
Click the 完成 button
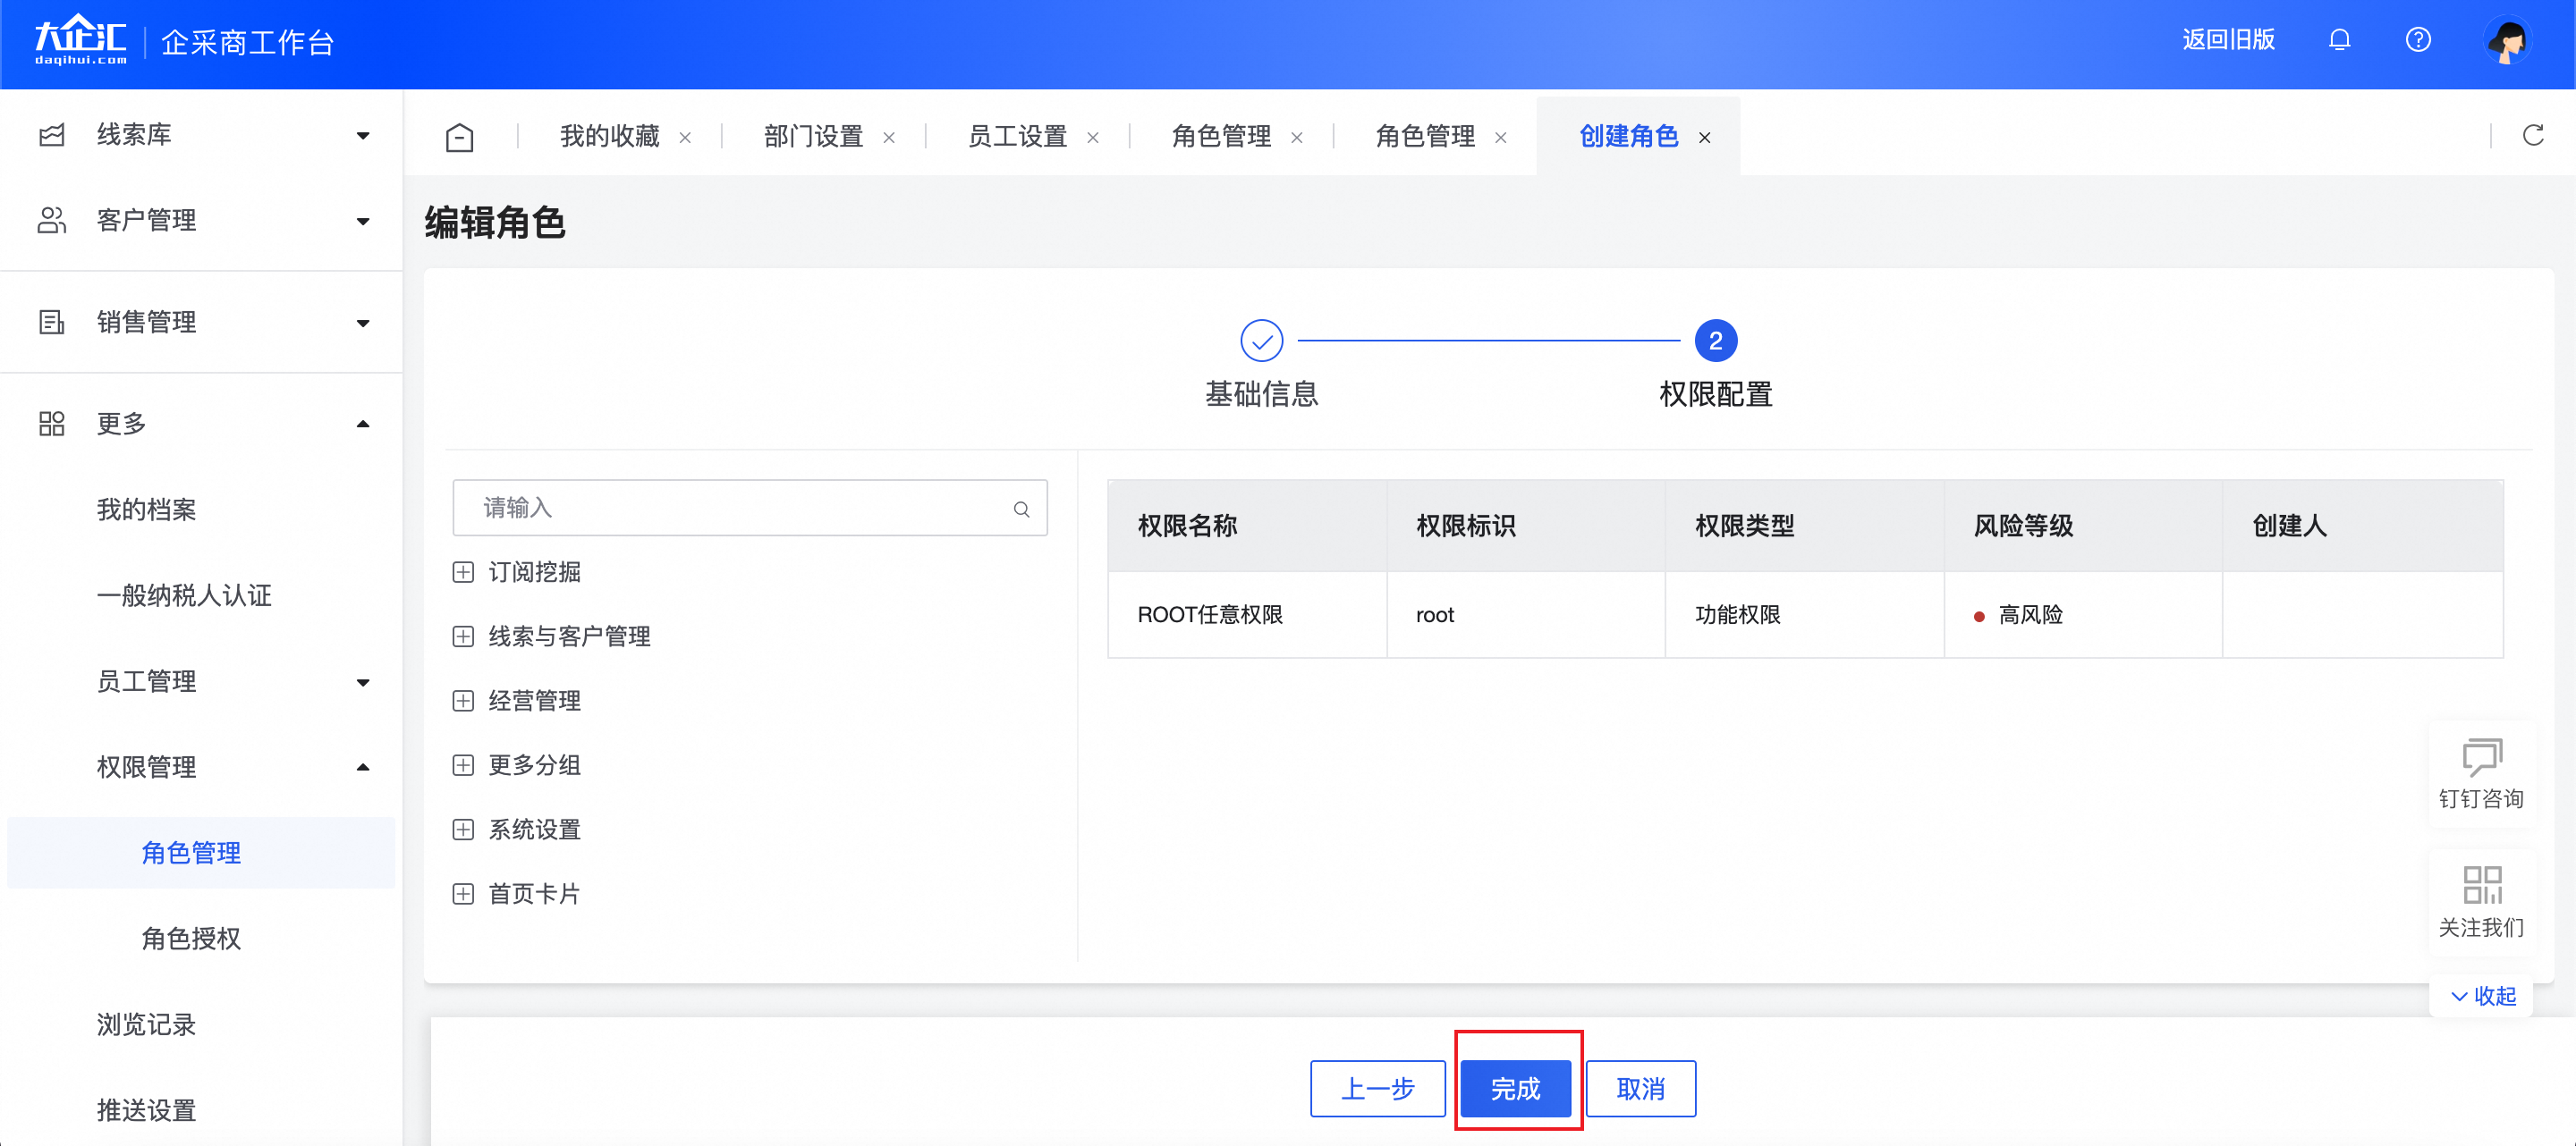point(1515,1088)
